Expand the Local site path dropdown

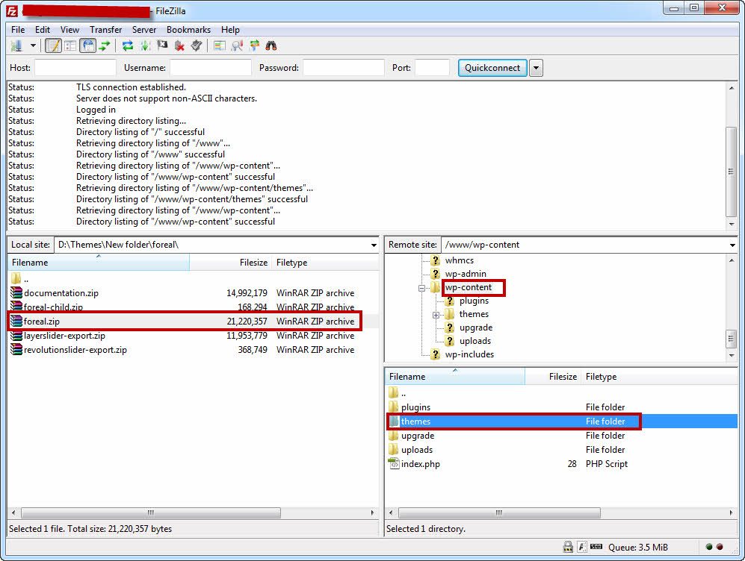point(374,245)
